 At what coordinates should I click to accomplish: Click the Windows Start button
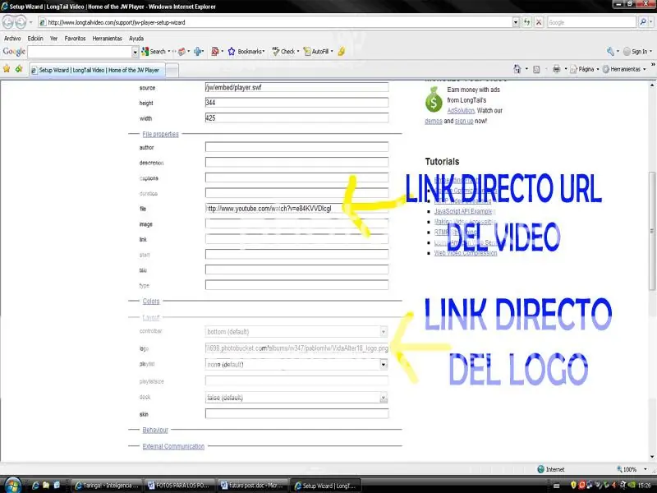point(11,486)
